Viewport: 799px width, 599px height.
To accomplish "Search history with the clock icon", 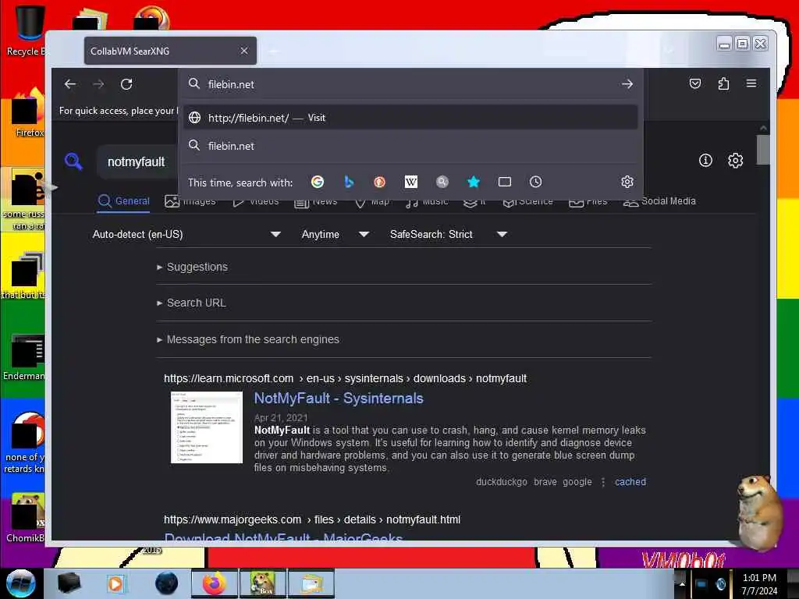I will pyautogui.click(x=535, y=182).
